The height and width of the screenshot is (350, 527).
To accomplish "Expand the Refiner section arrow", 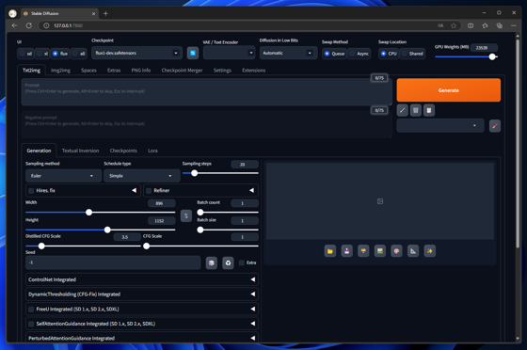I will point(252,190).
